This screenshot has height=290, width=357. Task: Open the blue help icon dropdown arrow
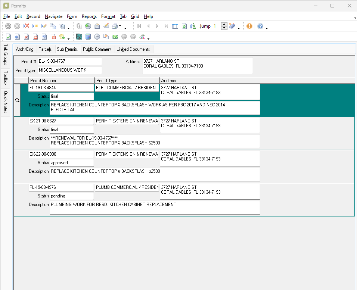click(267, 28)
